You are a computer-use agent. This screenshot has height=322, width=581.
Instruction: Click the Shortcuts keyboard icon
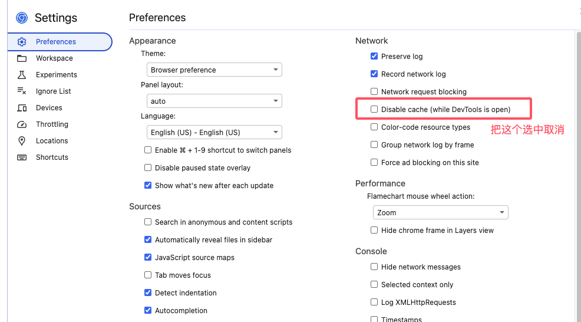coord(22,157)
